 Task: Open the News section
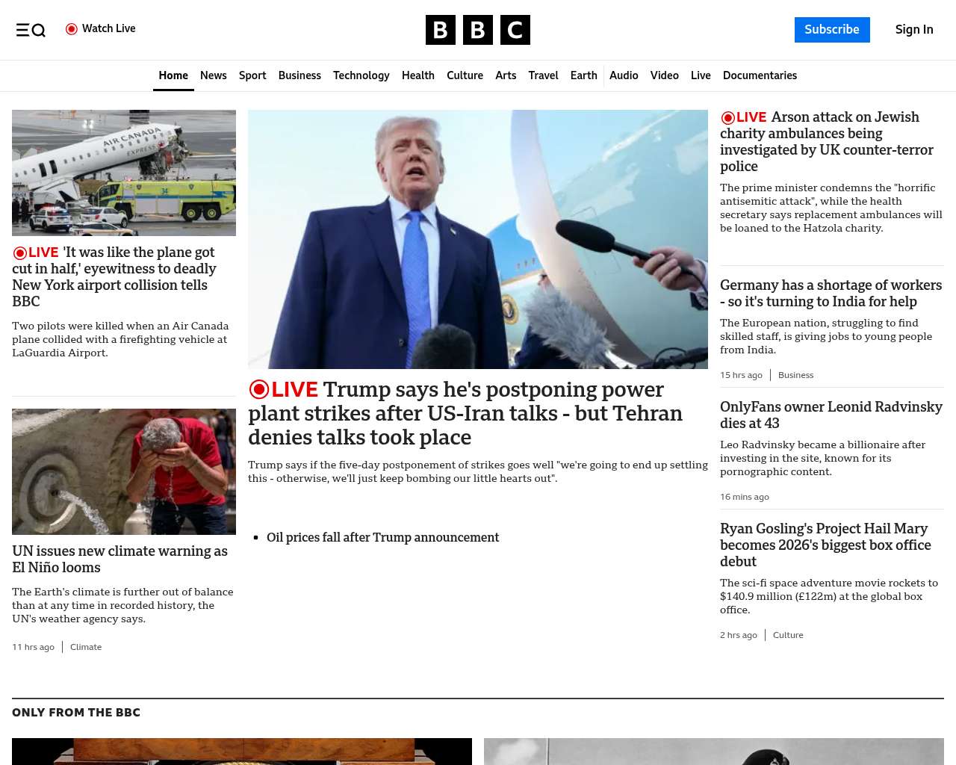[x=214, y=75]
